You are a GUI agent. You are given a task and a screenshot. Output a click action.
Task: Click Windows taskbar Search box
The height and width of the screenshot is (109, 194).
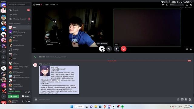[79, 107]
